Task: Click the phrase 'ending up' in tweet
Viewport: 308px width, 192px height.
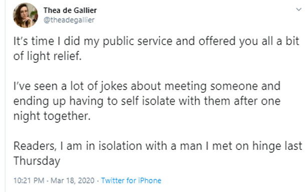Action: pyautogui.click(x=40, y=102)
